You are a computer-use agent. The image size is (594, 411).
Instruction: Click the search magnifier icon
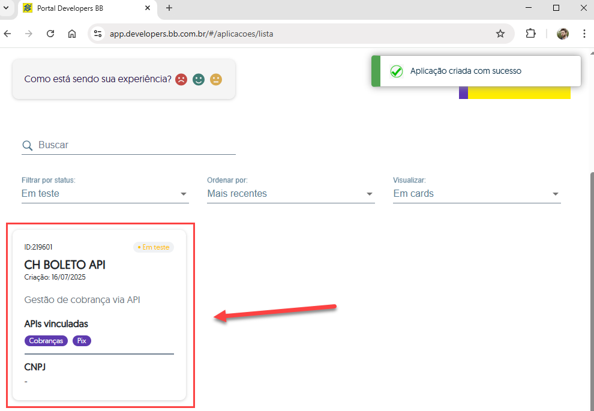click(x=28, y=145)
